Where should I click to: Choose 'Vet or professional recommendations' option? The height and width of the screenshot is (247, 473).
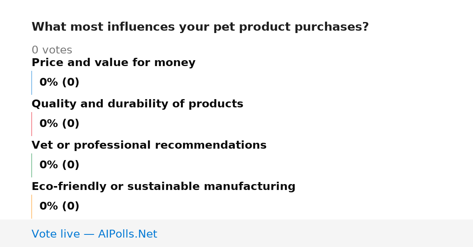[x=149, y=145]
